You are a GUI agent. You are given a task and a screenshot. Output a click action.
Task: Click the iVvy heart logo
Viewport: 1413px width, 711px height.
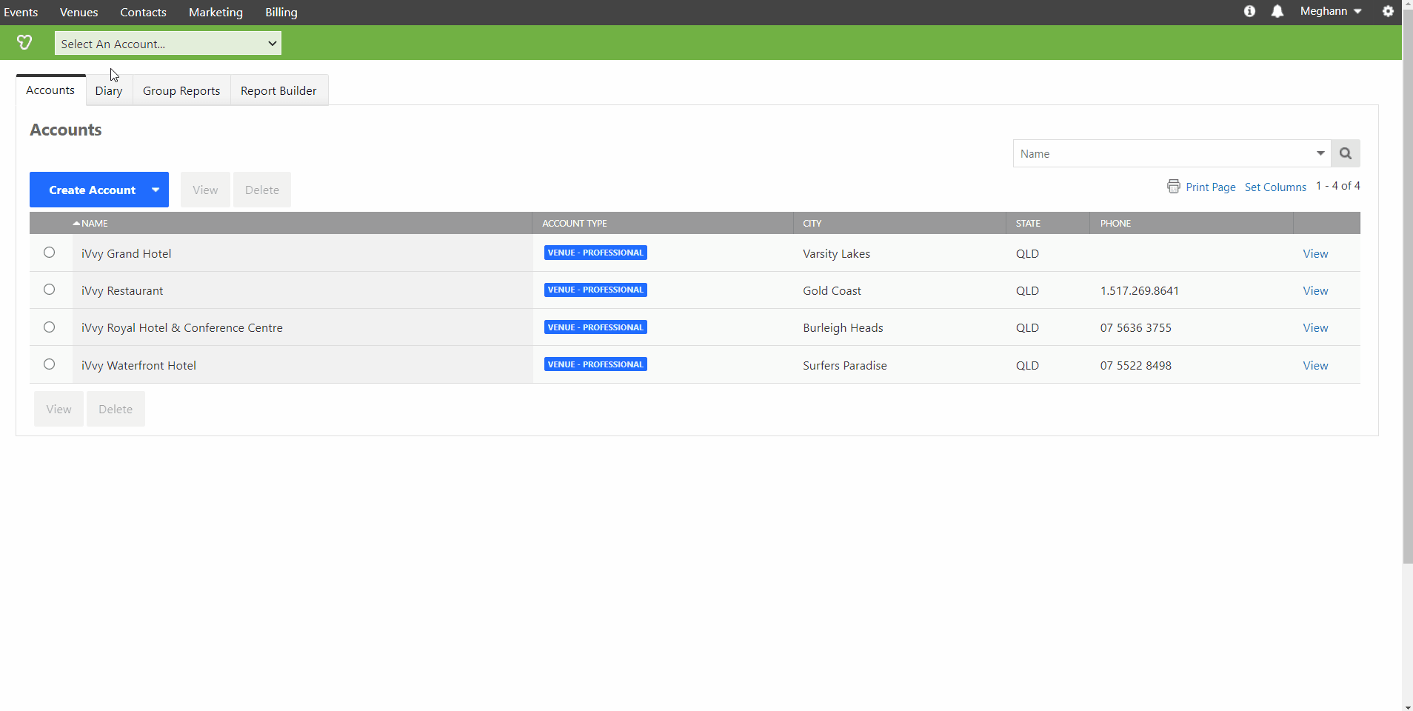[24, 43]
